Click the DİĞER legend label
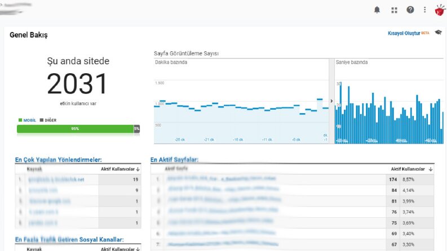Image resolution: width=447 pixels, height=251 pixels. coord(51,120)
